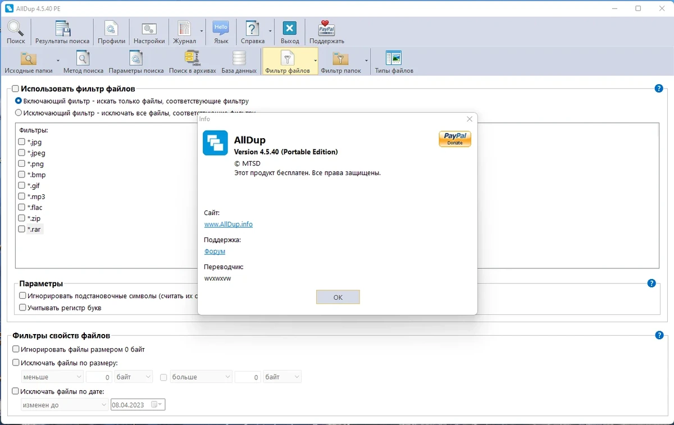This screenshot has width=674, height=425.
Task: Click help icon beside Фильтры свойств файлов
Action: 659,335
